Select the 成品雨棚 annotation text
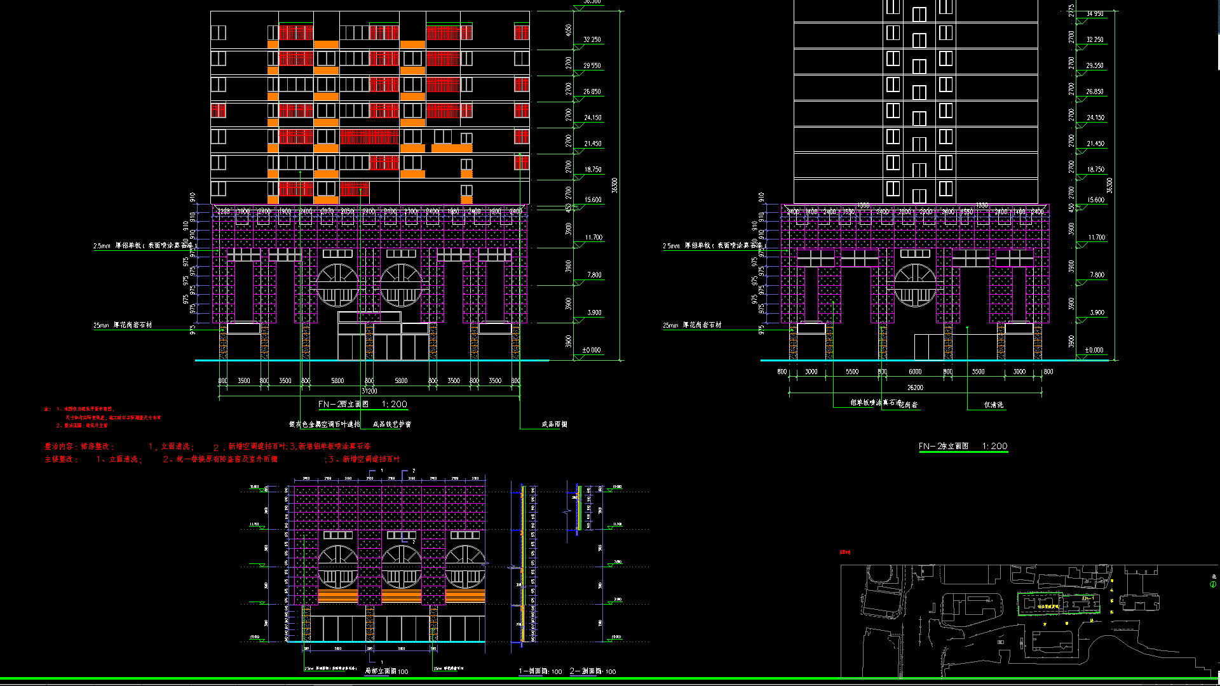This screenshot has width=1220, height=686. (x=554, y=424)
